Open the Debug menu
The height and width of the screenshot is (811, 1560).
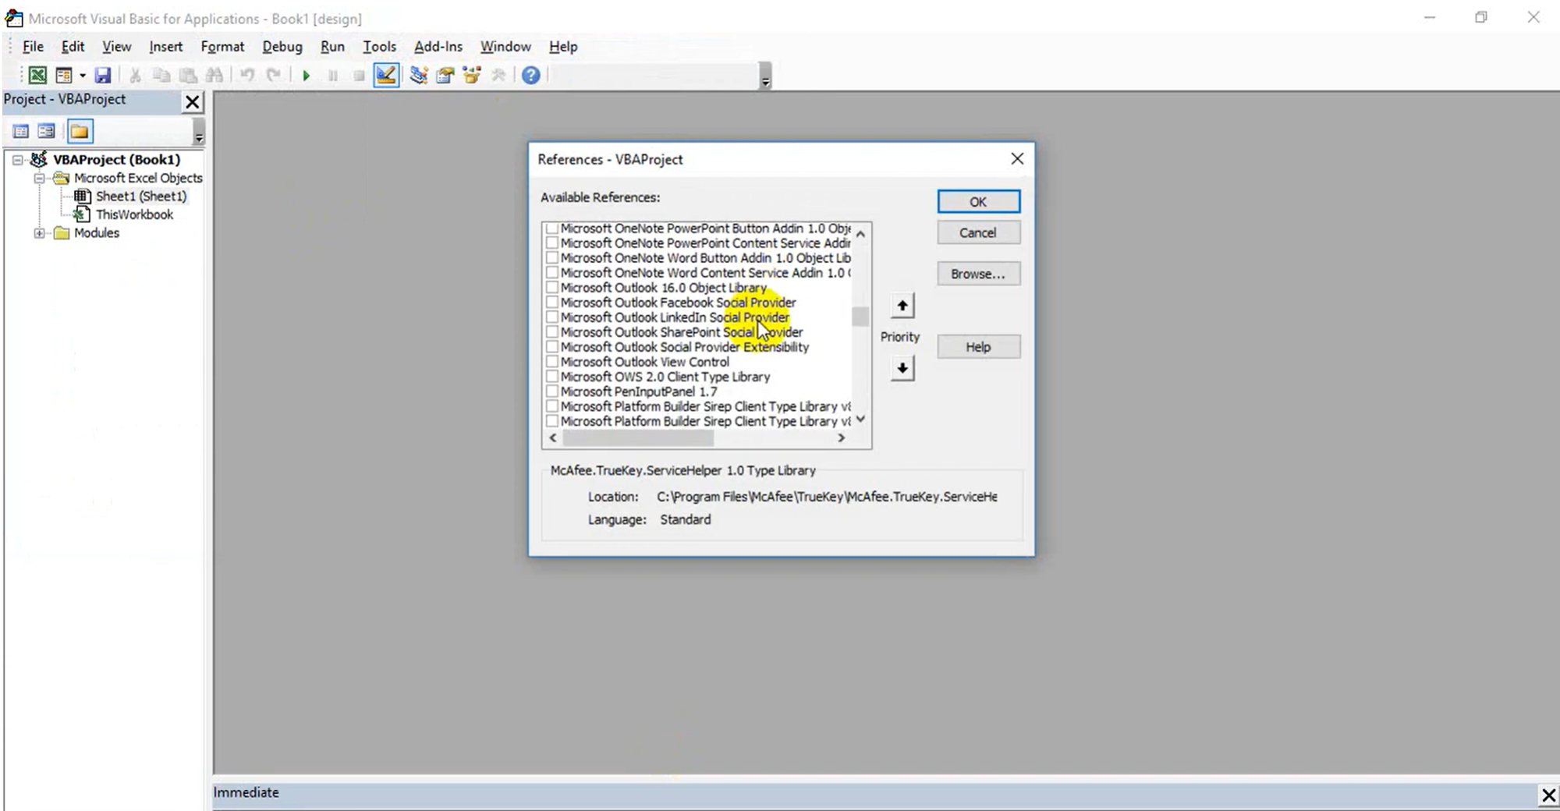pyautogui.click(x=282, y=47)
